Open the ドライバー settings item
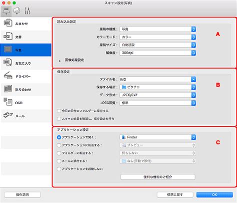 pos(26,76)
